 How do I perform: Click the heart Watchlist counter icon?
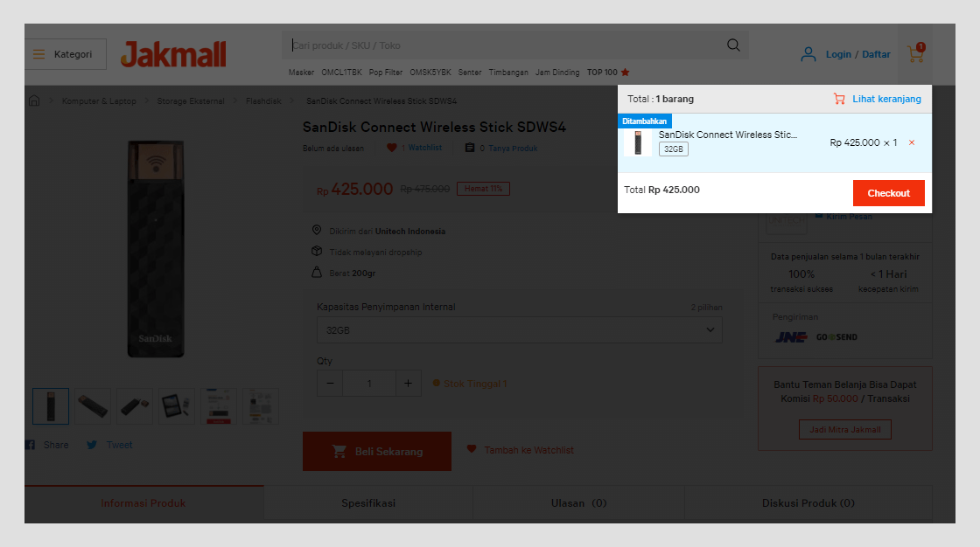pyautogui.click(x=391, y=148)
